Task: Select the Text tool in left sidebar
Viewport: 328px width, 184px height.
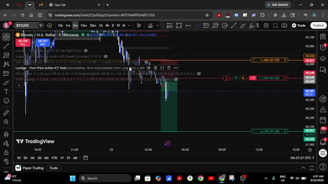Action: pyautogui.click(x=6, y=91)
